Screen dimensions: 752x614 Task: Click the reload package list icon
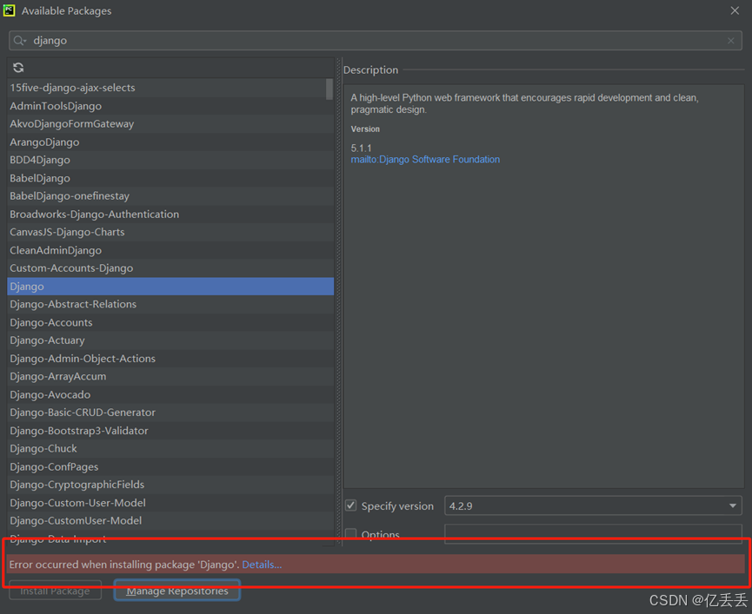coord(18,68)
